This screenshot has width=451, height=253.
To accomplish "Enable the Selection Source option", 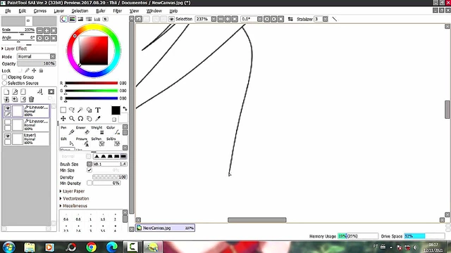I will [5, 83].
